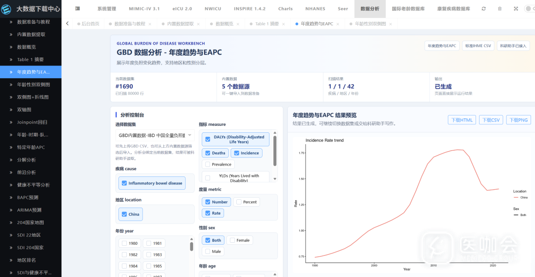Click chevron icon beside Joinpoint回归 sidebar item
This screenshot has height=277, width=535.
click(10, 122)
